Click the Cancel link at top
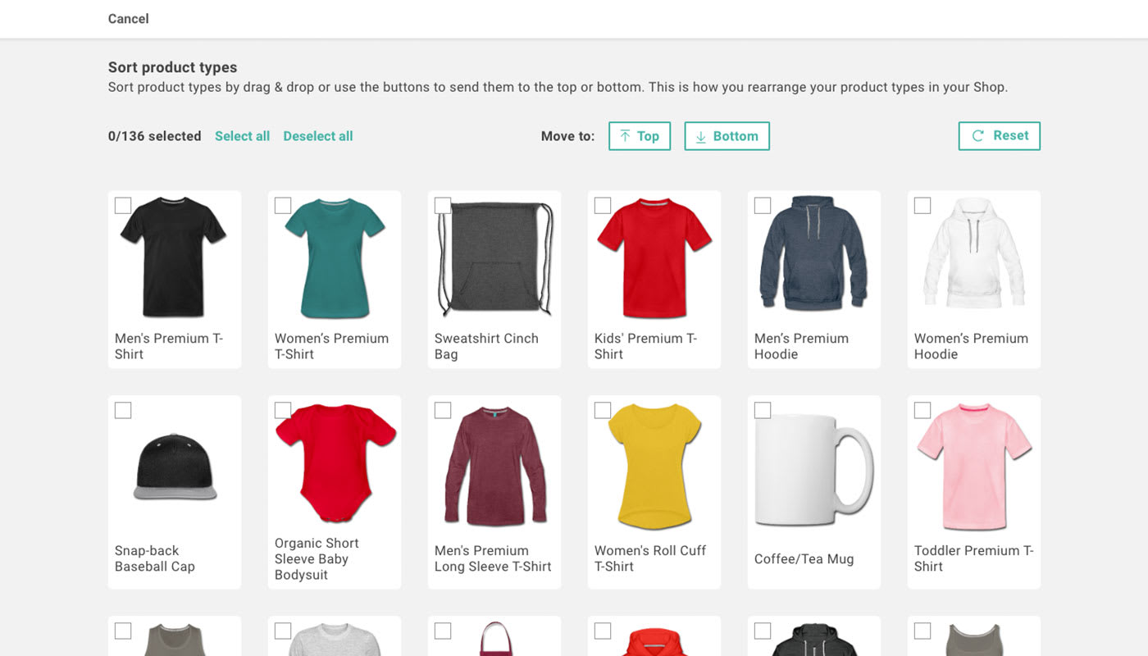The width and height of the screenshot is (1148, 656). (129, 19)
